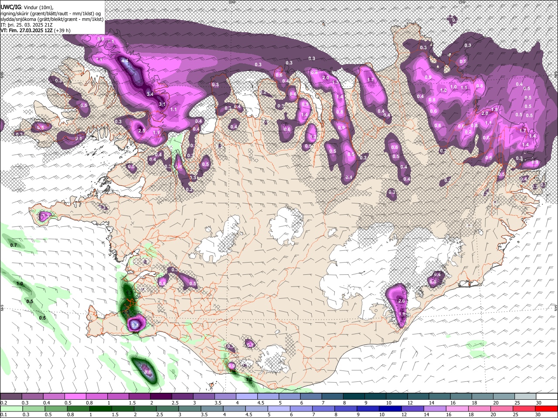Click the bright pink 0.5–0.8 snow legend swatch
This screenshot has width=558, height=418.
tap(75, 397)
